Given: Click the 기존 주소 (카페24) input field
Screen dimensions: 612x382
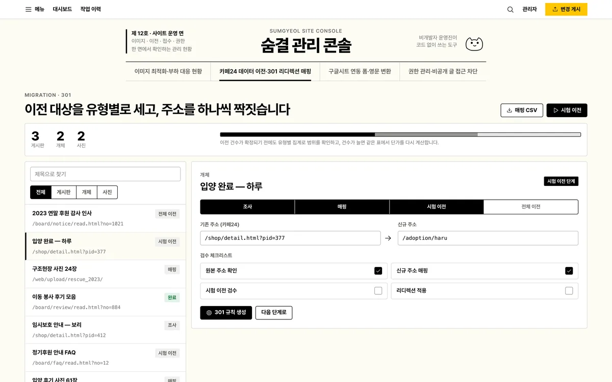Looking at the screenshot, I should pyautogui.click(x=290, y=238).
